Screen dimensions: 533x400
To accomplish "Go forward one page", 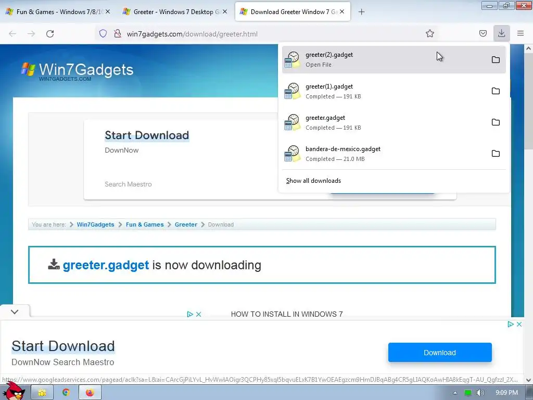I will [31, 34].
